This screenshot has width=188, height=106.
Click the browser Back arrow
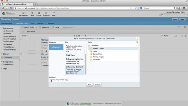coord(3,8)
